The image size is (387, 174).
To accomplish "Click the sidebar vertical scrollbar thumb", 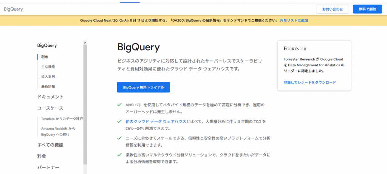I will click(85, 104).
